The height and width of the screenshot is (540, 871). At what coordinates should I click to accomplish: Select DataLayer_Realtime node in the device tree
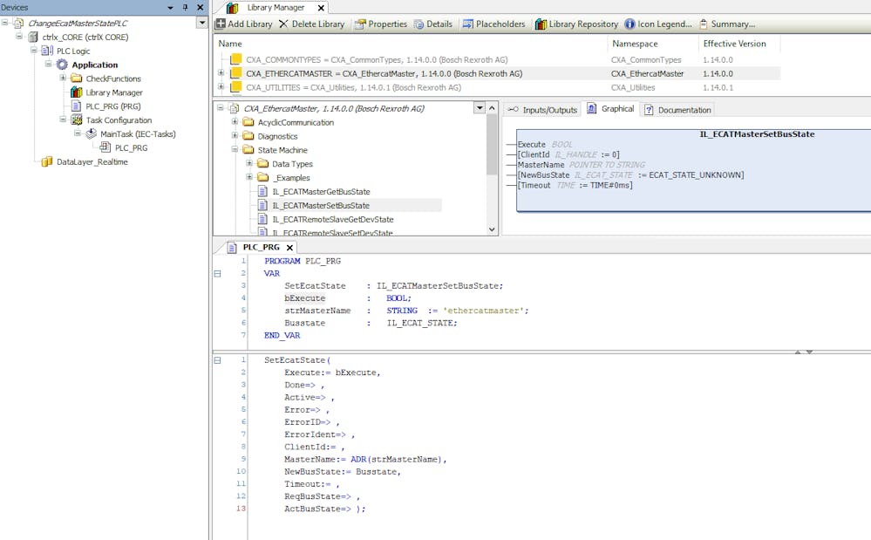coord(92,162)
